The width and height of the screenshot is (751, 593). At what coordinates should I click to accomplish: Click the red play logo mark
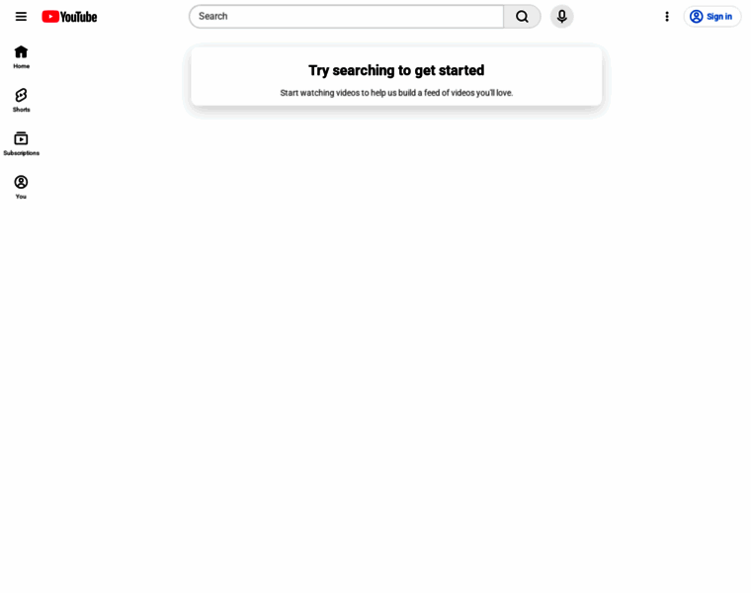50,17
